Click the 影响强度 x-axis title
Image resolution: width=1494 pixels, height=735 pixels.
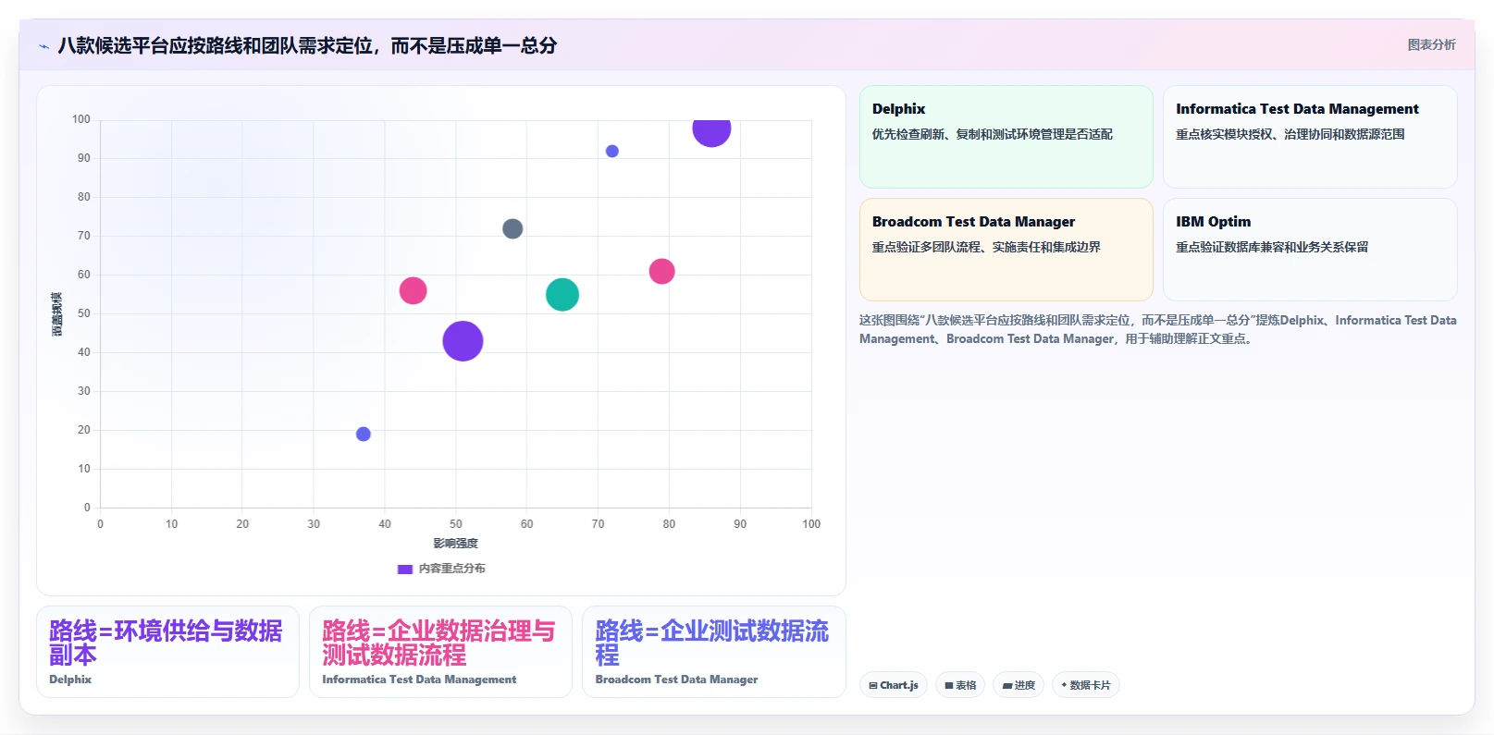[455, 544]
